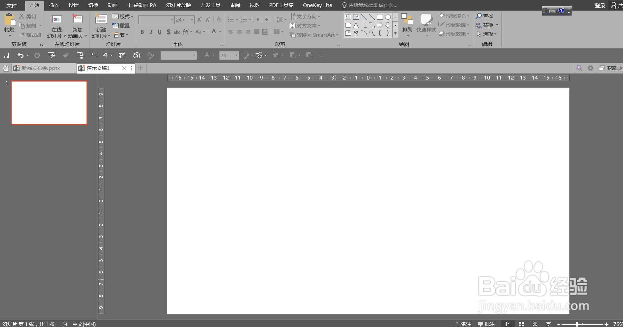This screenshot has width=623, height=327.
Task: Click Save icon in quick access toolbar
Action: pos(6,55)
